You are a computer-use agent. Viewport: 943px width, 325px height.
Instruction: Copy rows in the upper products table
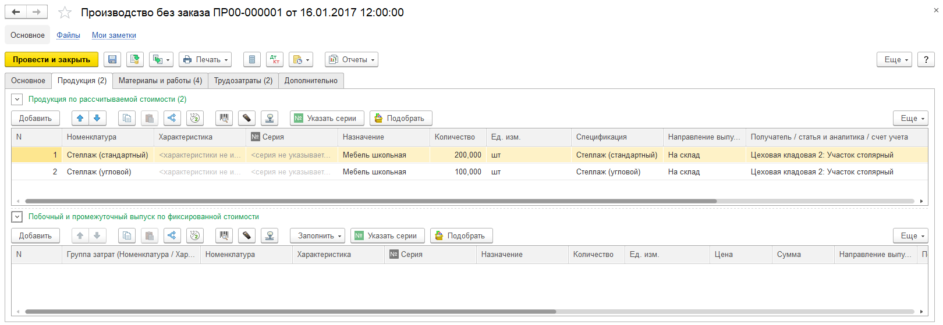click(x=127, y=118)
